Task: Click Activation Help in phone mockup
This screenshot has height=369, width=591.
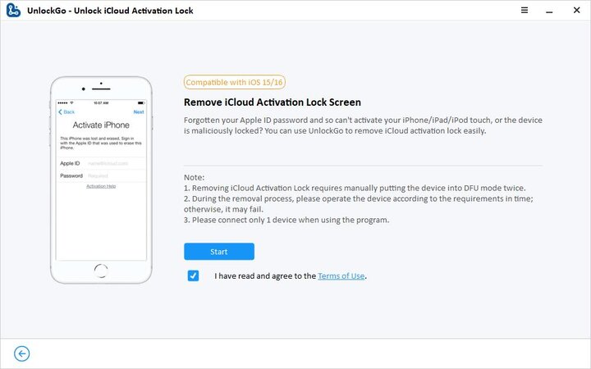Action: click(101, 187)
